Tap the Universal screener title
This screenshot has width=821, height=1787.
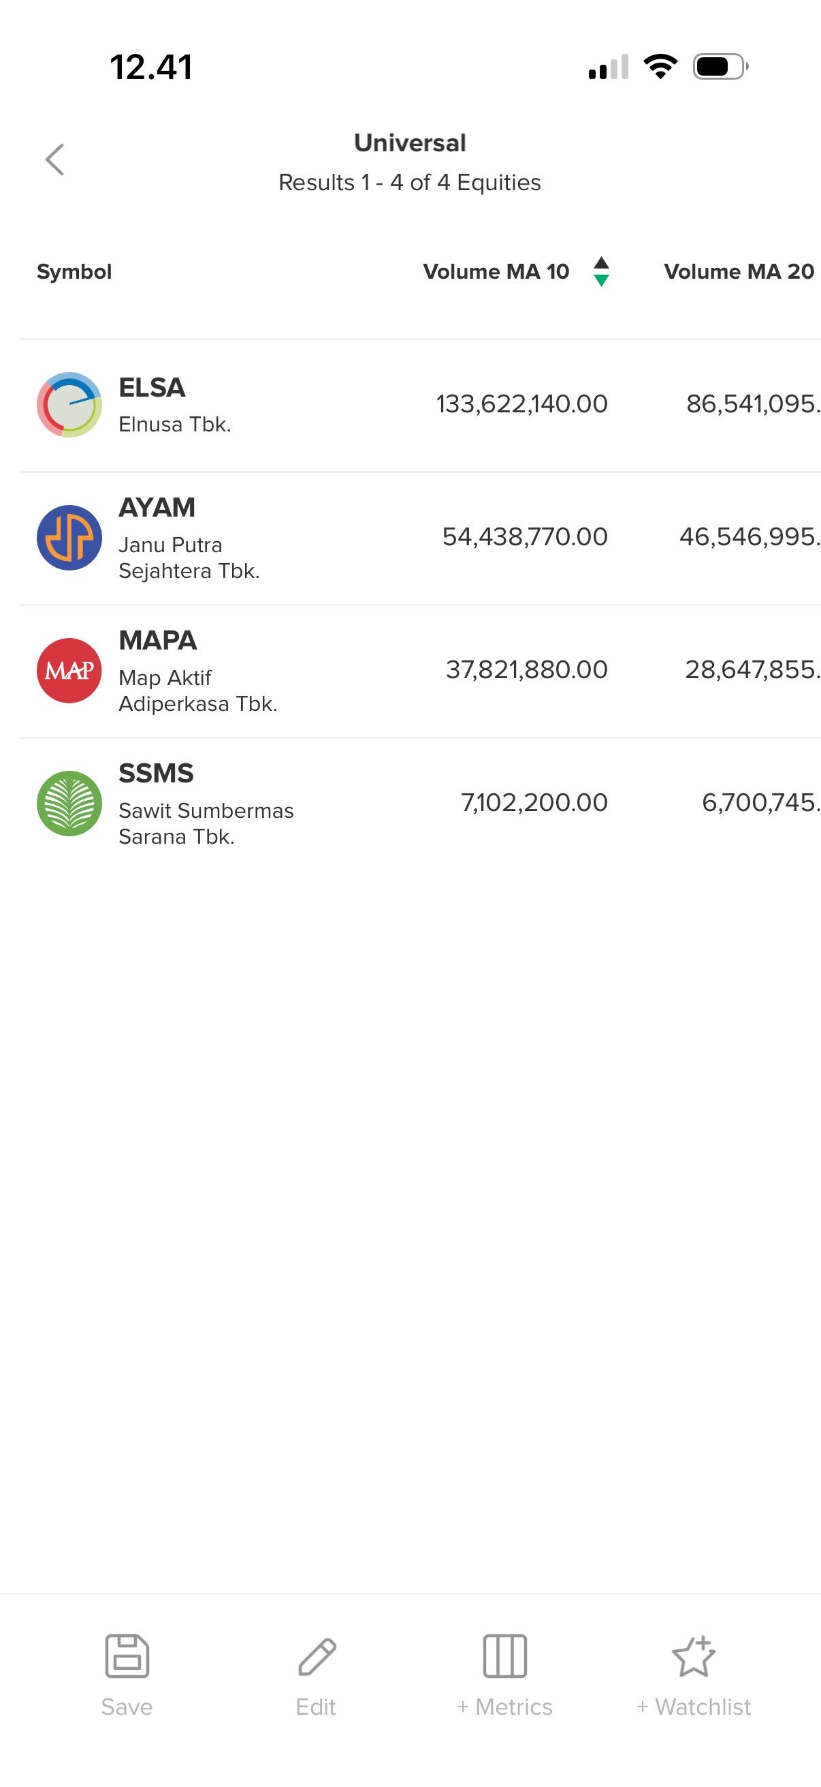[410, 143]
